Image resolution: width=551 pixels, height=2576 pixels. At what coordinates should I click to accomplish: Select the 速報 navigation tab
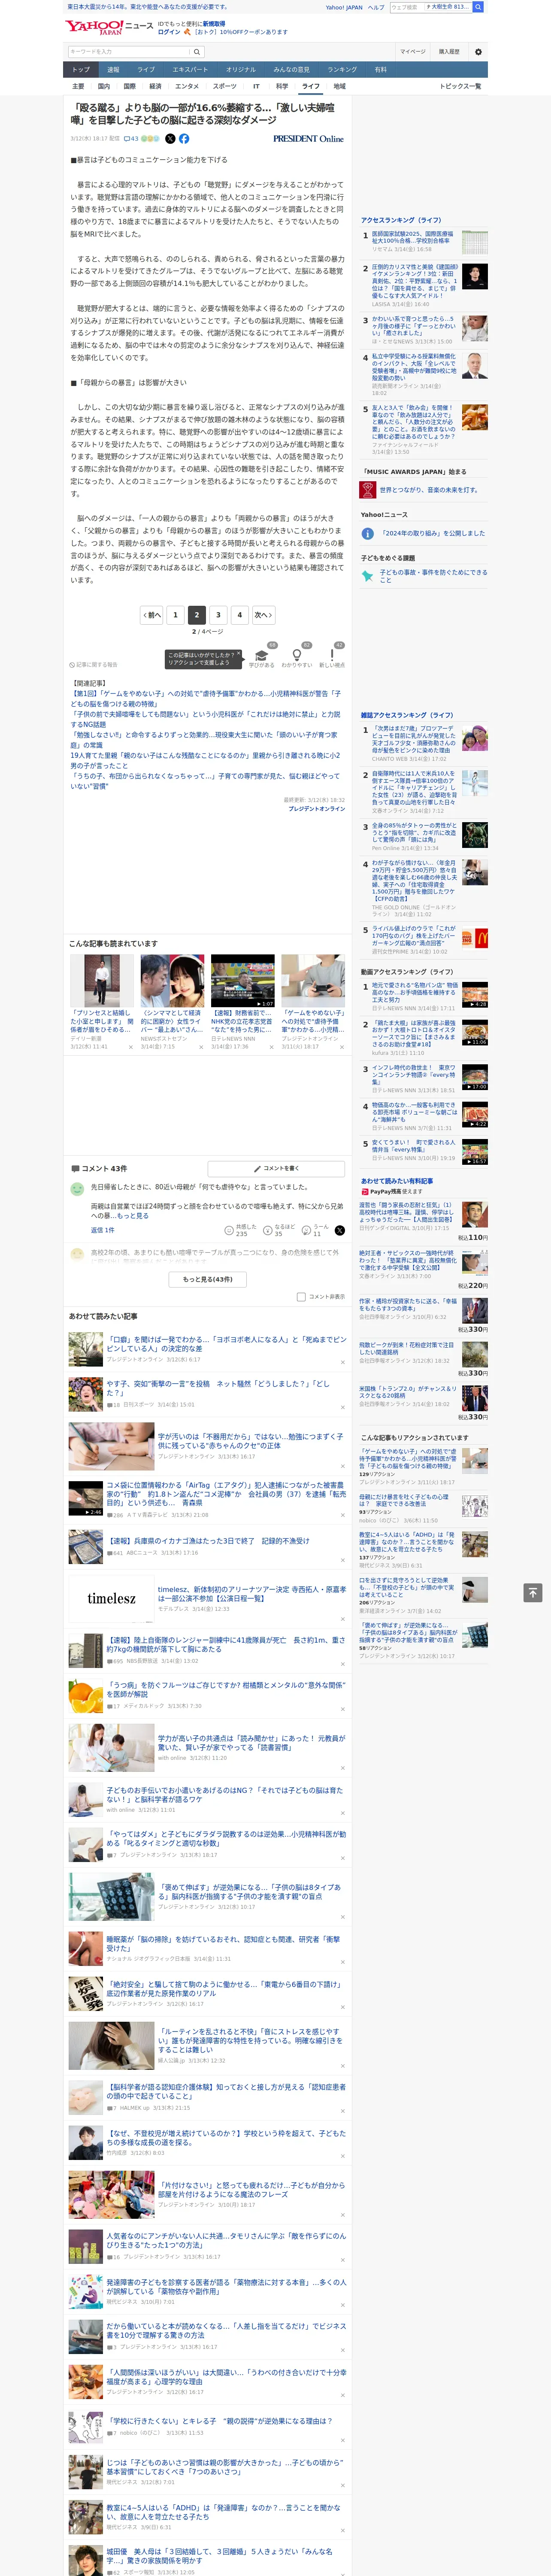(x=113, y=70)
